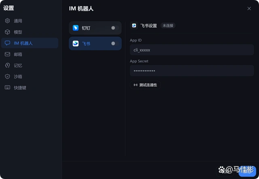Click the 记忆 sidebar icon
The height and width of the screenshot is (179, 259).
[7, 65]
